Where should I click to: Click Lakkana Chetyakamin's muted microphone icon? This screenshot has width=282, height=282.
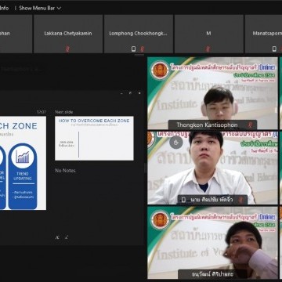(67, 49)
